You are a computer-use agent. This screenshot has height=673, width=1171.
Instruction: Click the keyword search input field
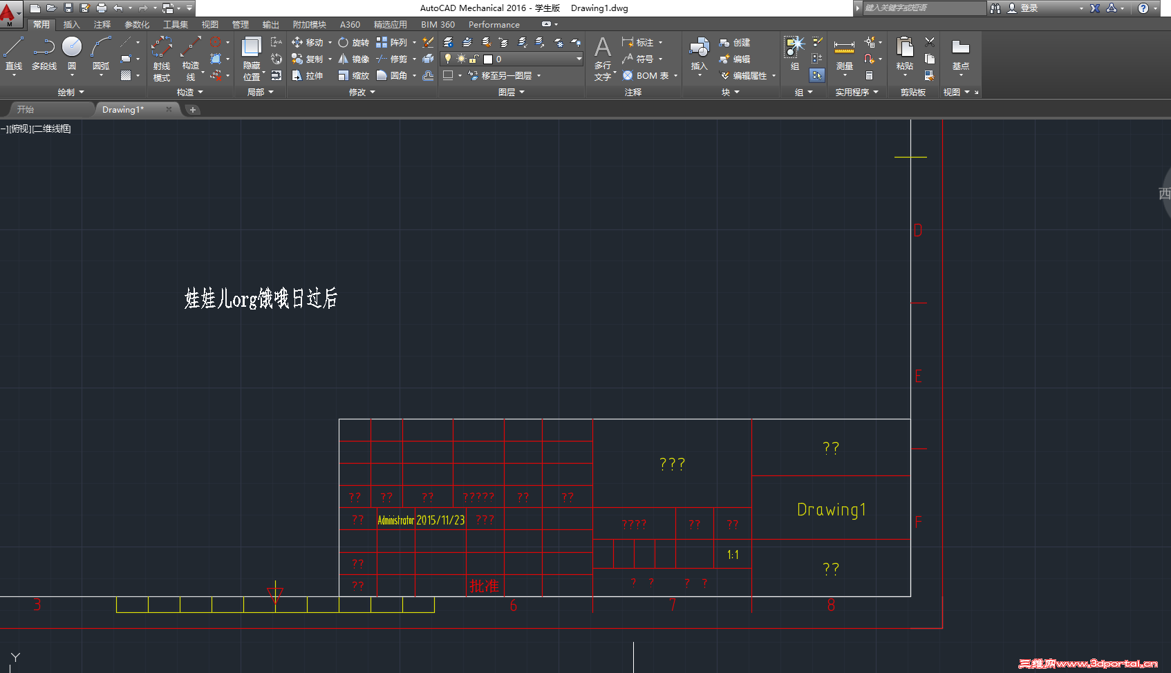click(x=924, y=8)
